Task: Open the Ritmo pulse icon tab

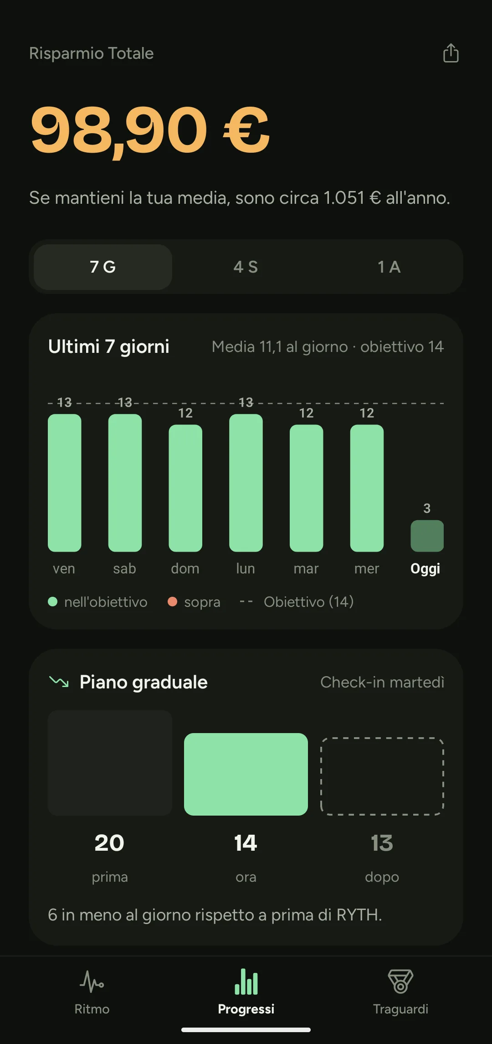Action: coord(92,982)
